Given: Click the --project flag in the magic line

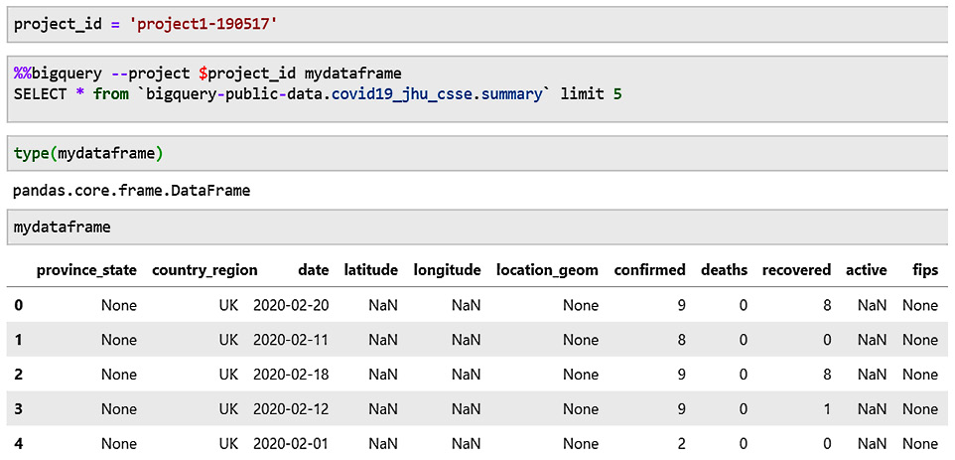Looking at the screenshot, I should pos(151,75).
